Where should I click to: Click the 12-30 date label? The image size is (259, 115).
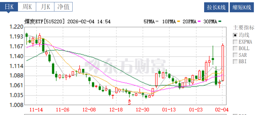tap(143, 110)
